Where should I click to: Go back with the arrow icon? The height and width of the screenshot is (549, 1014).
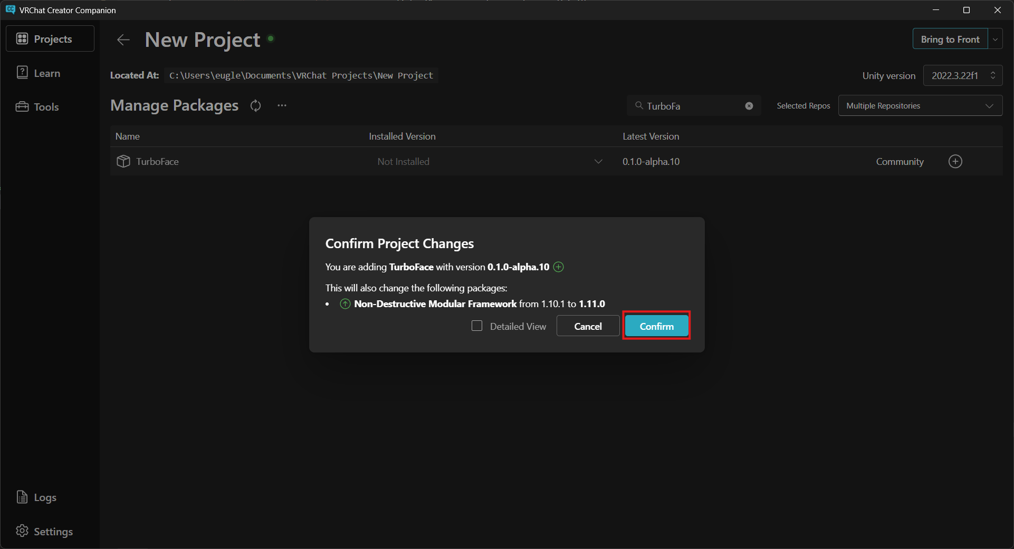123,40
